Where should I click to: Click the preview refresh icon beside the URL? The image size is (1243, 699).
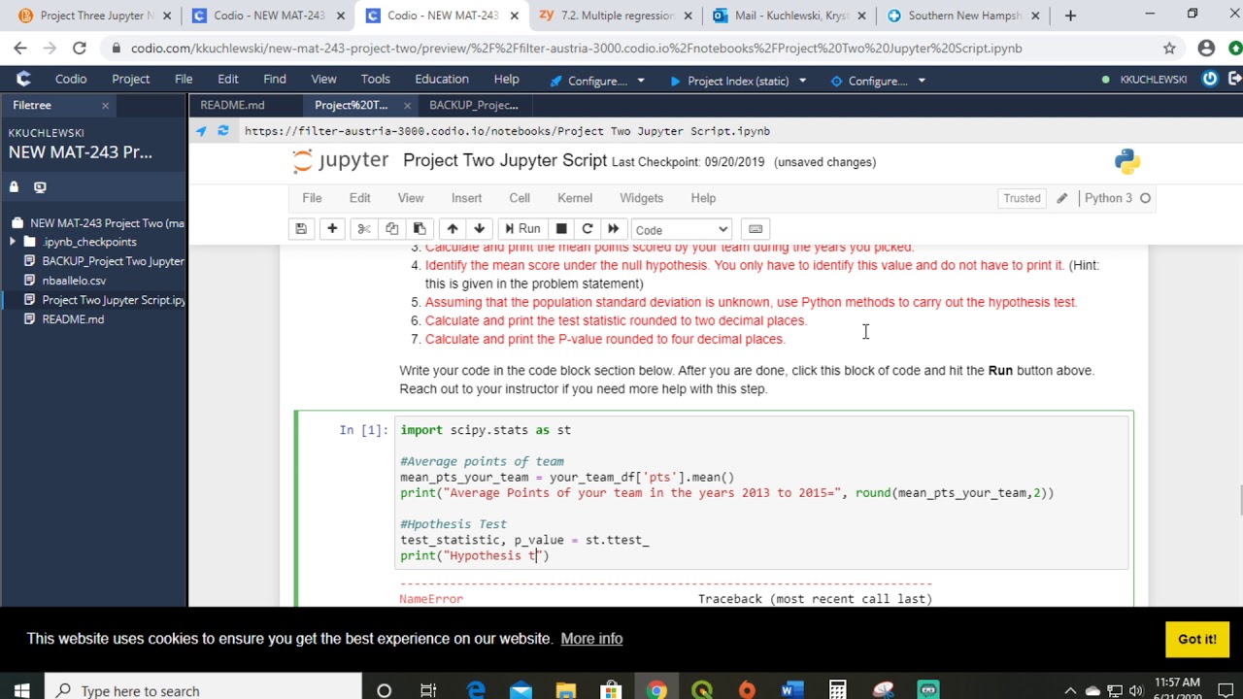point(223,130)
